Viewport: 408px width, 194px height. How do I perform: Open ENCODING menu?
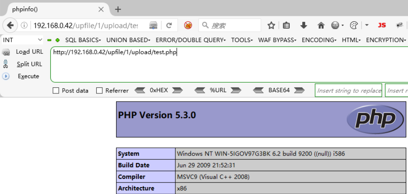pos(319,40)
